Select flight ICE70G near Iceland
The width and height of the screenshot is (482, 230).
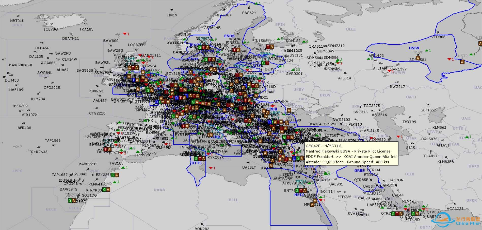(x=51, y=29)
